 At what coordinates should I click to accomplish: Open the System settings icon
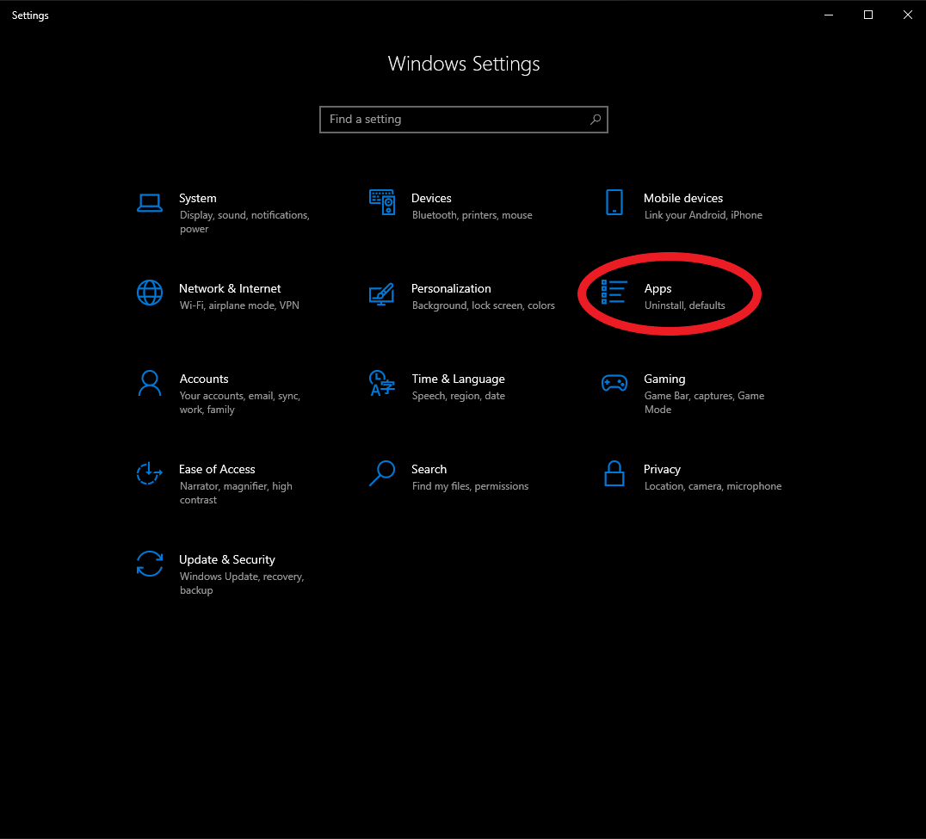150,203
